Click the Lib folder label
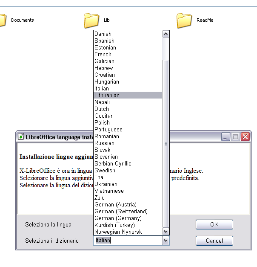Viewport: 257px width, 267px height. [x=107, y=20]
